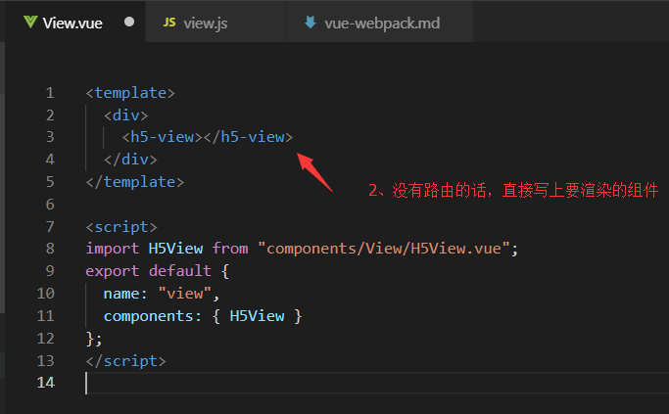Screen dimensions: 669x414
Task: Click the JS icon on view.js tab
Action: click(169, 23)
